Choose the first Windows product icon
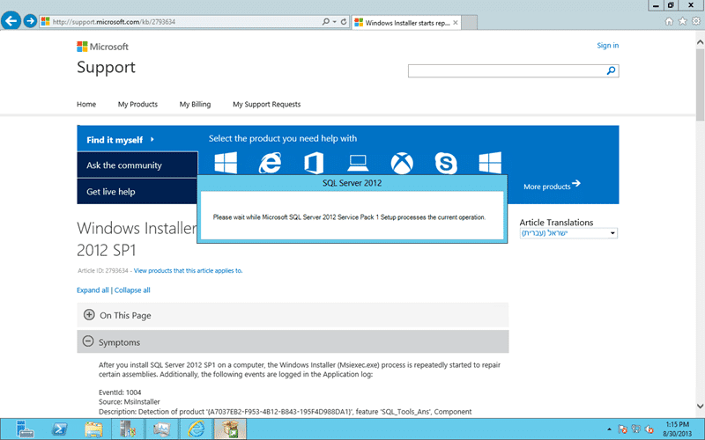The height and width of the screenshot is (440, 705). [226, 163]
